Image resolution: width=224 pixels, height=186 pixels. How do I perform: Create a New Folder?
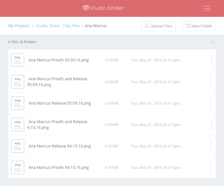point(199,26)
